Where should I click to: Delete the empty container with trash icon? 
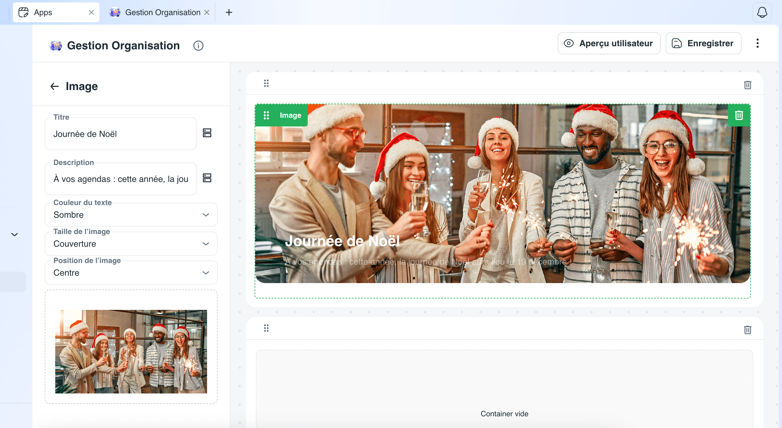coord(747,330)
